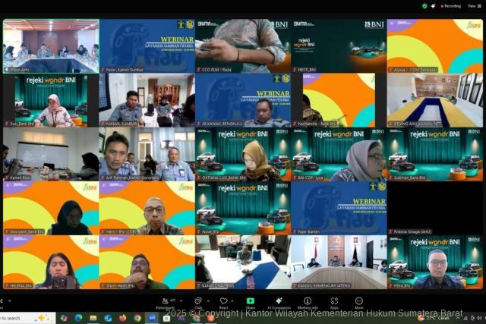Click the Recording indicator
486x324 pixels.
click(451, 5)
